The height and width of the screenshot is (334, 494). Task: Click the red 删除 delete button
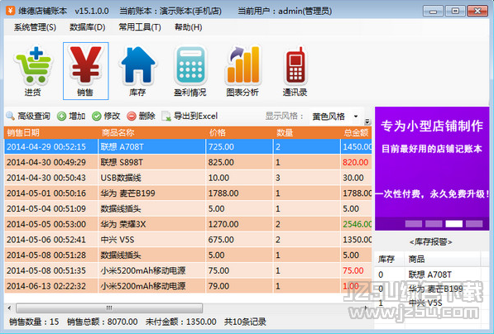pos(141,117)
